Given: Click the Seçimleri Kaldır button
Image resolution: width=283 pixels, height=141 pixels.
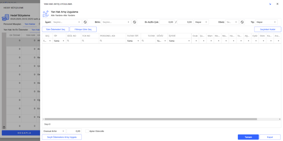Looking at the screenshot, I should 268,29.
